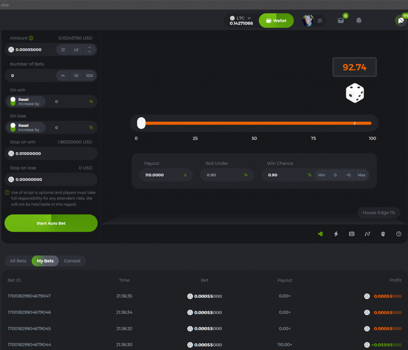
Task: Switch to the All Bets tab
Action: [18, 261]
